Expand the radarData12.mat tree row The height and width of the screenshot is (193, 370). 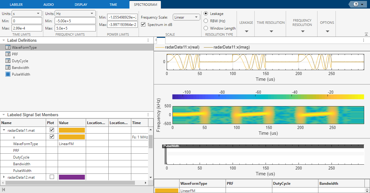click(x=4, y=177)
